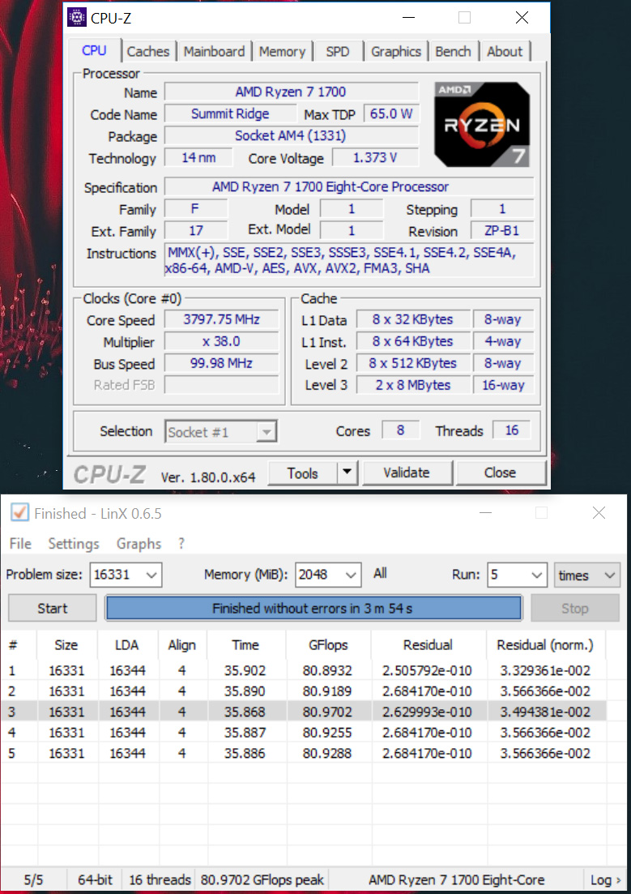631x894 pixels.
Task: Click the Finished without errors progress bar
Action: (313, 609)
